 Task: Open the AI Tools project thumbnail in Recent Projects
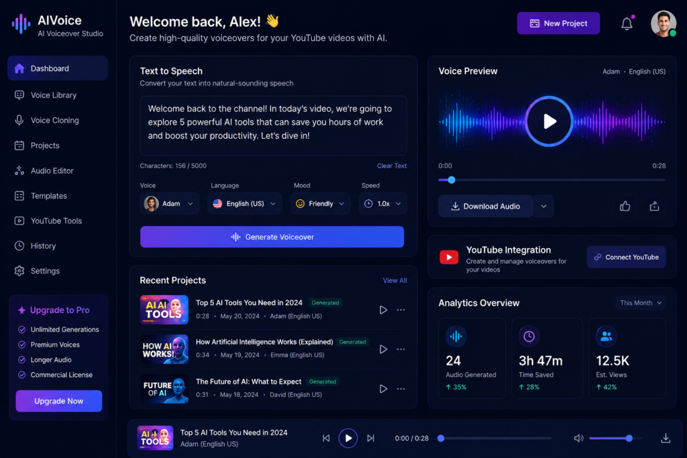coord(164,310)
